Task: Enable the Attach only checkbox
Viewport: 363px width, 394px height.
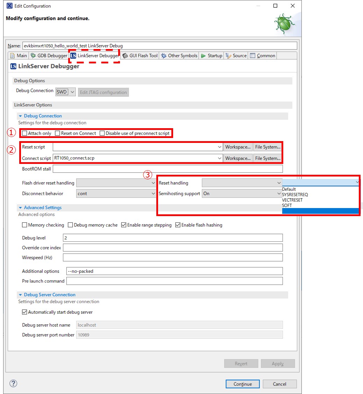Action: pos(24,133)
